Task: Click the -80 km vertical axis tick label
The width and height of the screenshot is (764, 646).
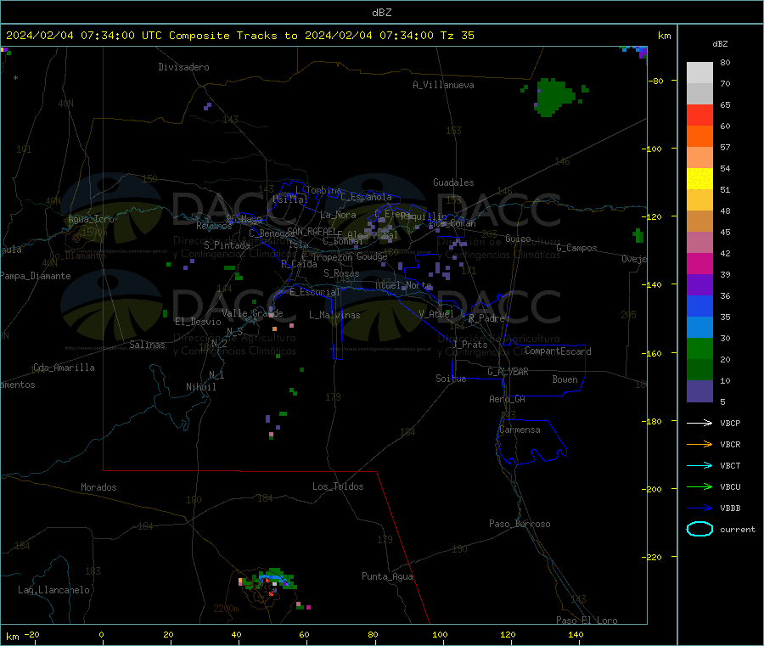Action: coord(655,81)
